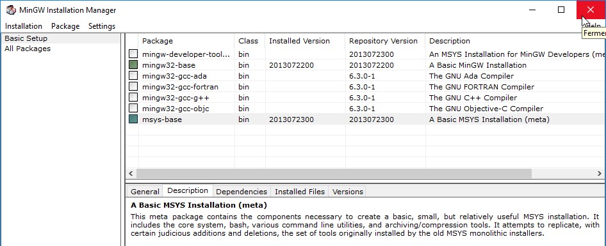Sort by the Package column header
Image resolution: width=606 pixels, height=246 pixels.
(186, 41)
